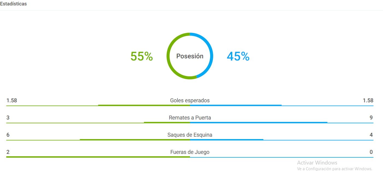Click the Fueras de Juego value 0

click(371, 152)
